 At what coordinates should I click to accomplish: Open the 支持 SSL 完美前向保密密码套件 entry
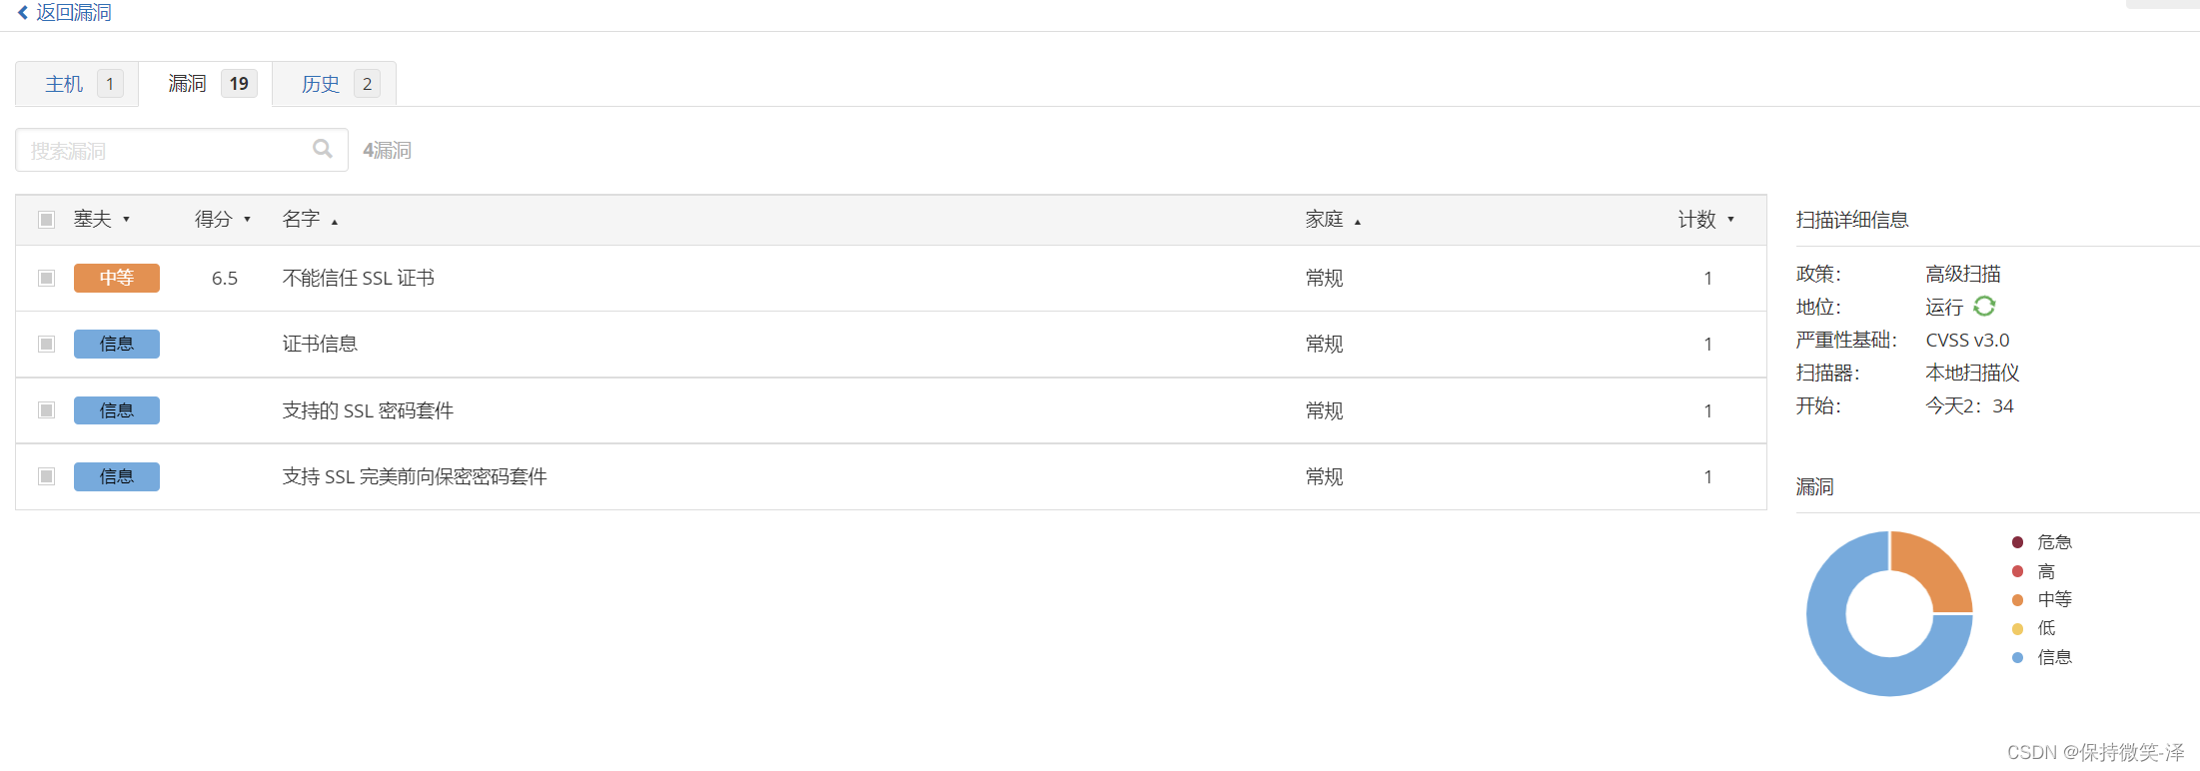414,476
